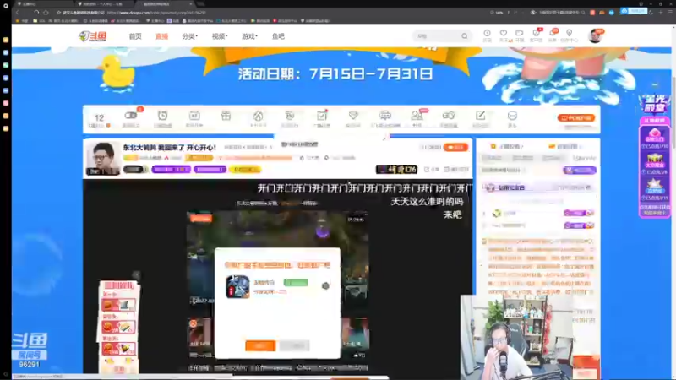Click the second purple button in rank list
Image resolution: width=676 pixels, height=380 pixels.
click(x=579, y=225)
